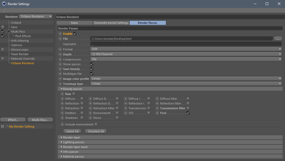Switch to Overwrite kernel Settings tab
Screen dimensions: 285x161
[111, 23]
